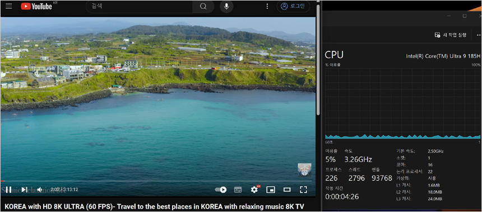Go to the YouTube home logo
Image resolution: width=482 pixels, height=212 pixels.
tap(36, 6)
